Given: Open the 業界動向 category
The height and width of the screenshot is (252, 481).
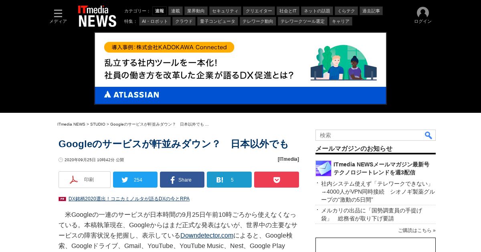Looking at the screenshot, I should pos(196,11).
